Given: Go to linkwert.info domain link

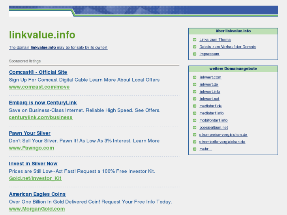Looking at the screenshot, I should click(210, 92).
